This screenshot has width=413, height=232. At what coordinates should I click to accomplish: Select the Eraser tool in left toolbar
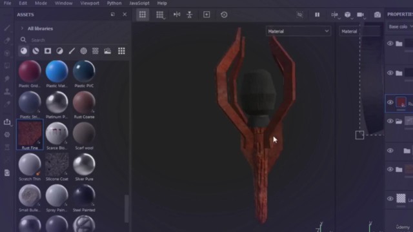[7, 40]
